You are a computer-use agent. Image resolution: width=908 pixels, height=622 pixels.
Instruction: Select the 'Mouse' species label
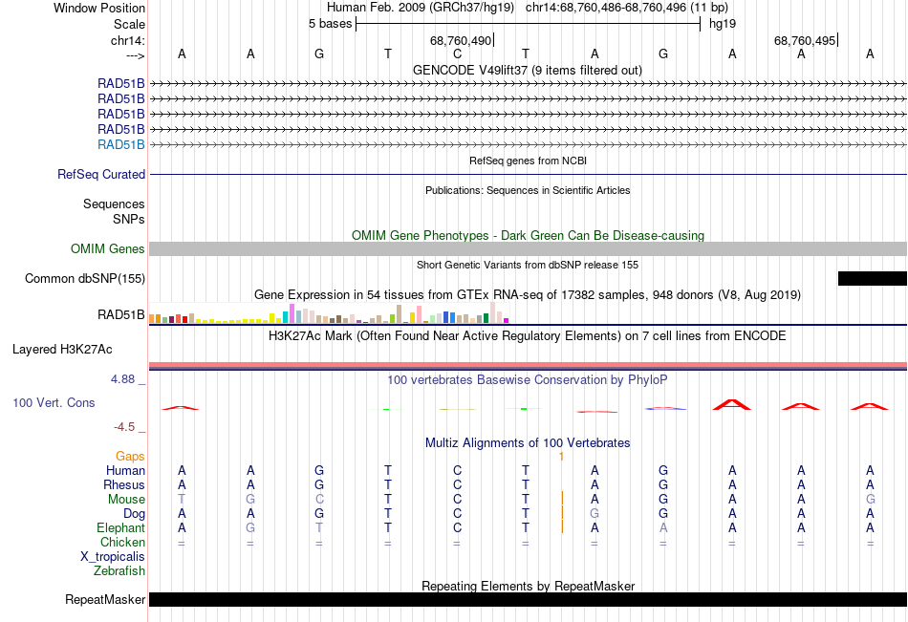(126, 499)
